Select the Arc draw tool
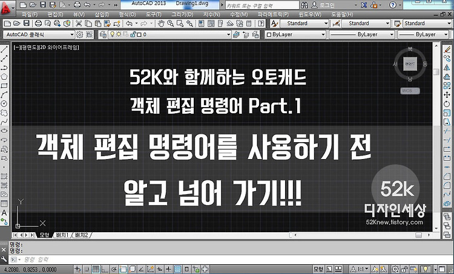 [4, 94]
